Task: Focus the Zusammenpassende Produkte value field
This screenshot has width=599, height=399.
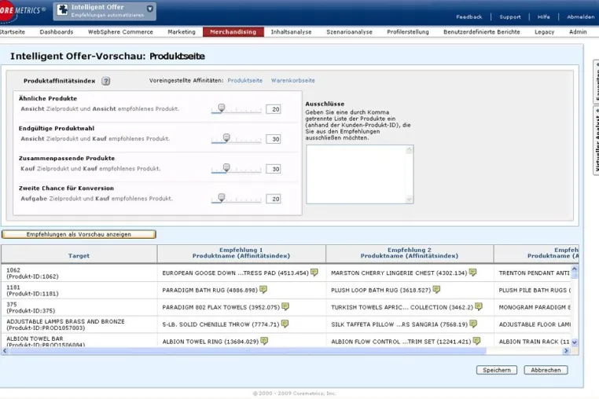Action: (x=274, y=169)
